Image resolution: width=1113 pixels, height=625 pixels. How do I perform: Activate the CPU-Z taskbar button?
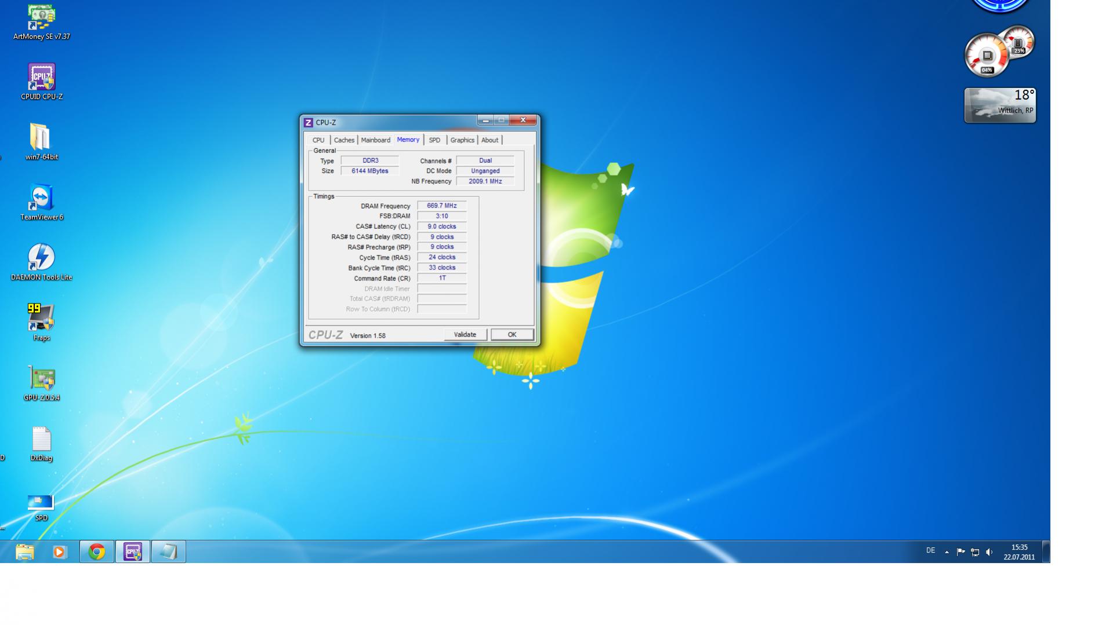click(133, 552)
